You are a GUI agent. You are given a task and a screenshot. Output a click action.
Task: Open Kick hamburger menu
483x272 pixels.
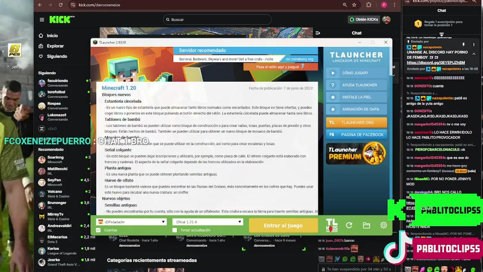pyautogui.click(x=42, y=20)
